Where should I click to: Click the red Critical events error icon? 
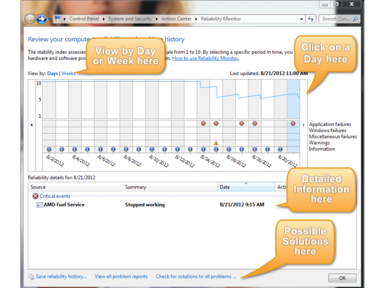35,196
